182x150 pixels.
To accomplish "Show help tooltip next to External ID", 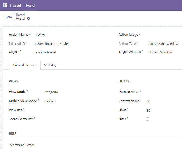I will coord(27,43).
